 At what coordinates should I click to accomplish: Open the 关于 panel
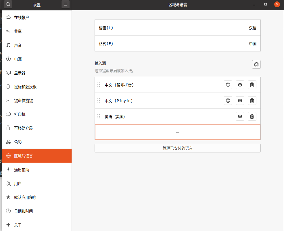37,225
